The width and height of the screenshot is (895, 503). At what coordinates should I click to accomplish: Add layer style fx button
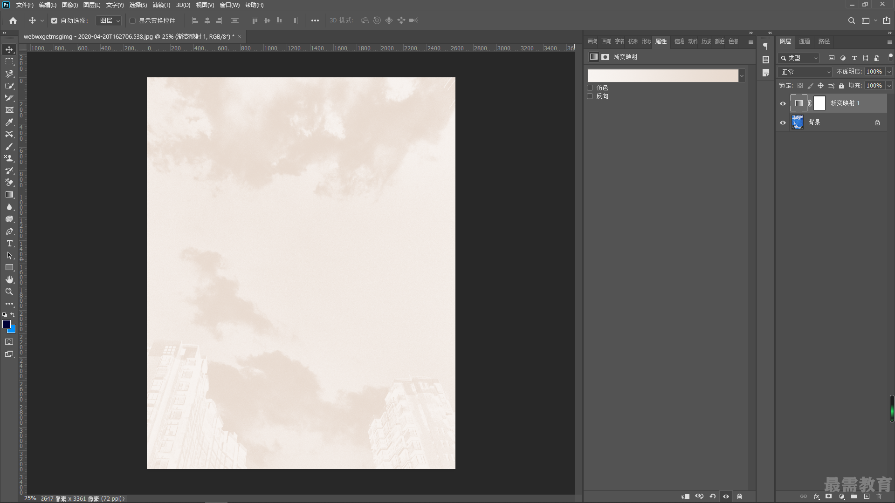(816, 496)
